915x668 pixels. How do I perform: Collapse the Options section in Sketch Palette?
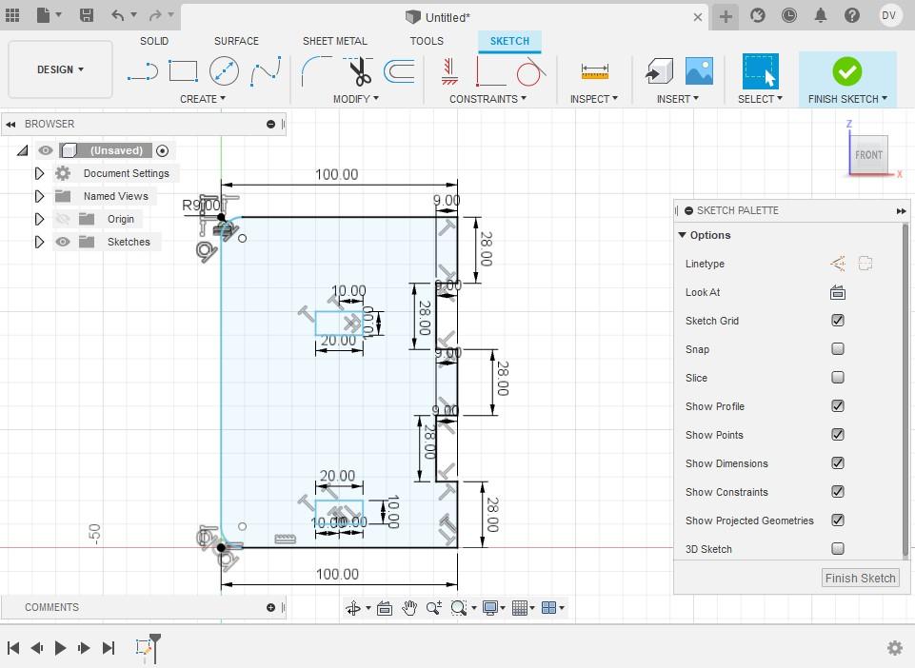682,235
